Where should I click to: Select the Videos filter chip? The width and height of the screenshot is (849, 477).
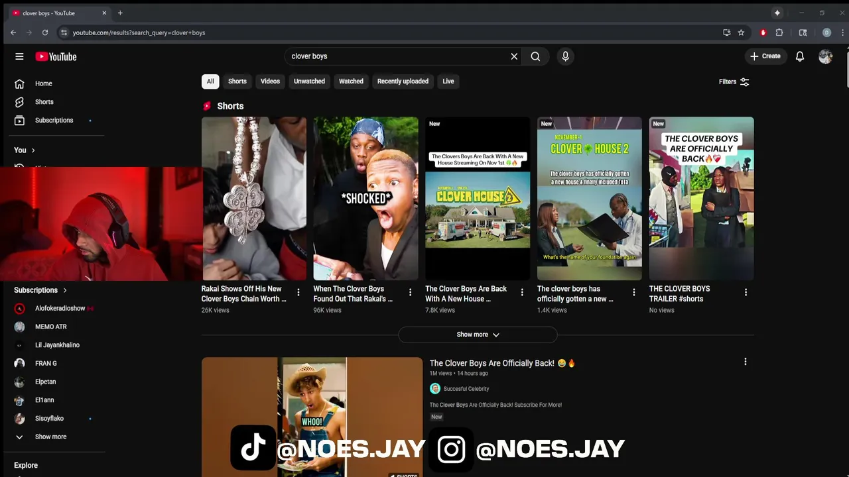point(270,81)
